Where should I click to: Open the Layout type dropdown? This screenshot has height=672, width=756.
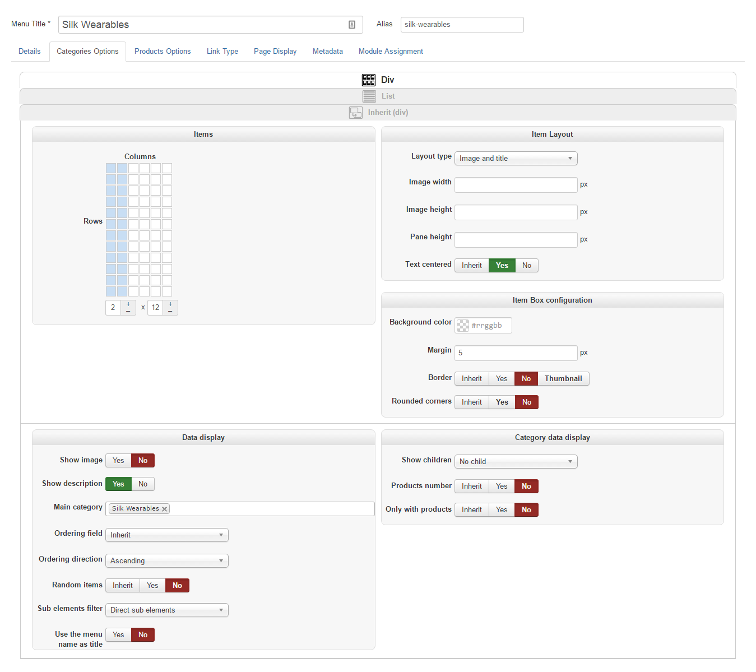[x=516, y=159]
